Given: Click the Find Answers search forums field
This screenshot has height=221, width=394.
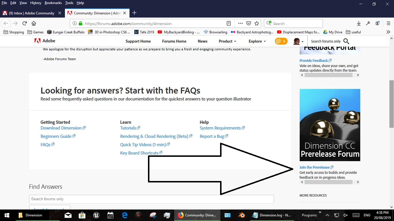Looking at the screenshot, I should pos(151,199).
